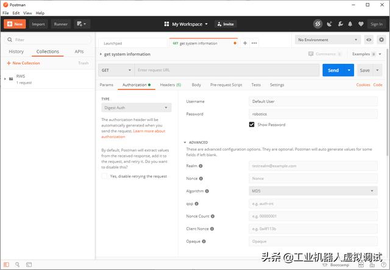Click the qop info icon
The height and width of the screenshot is (270, 390).
[x=196, y=204]
